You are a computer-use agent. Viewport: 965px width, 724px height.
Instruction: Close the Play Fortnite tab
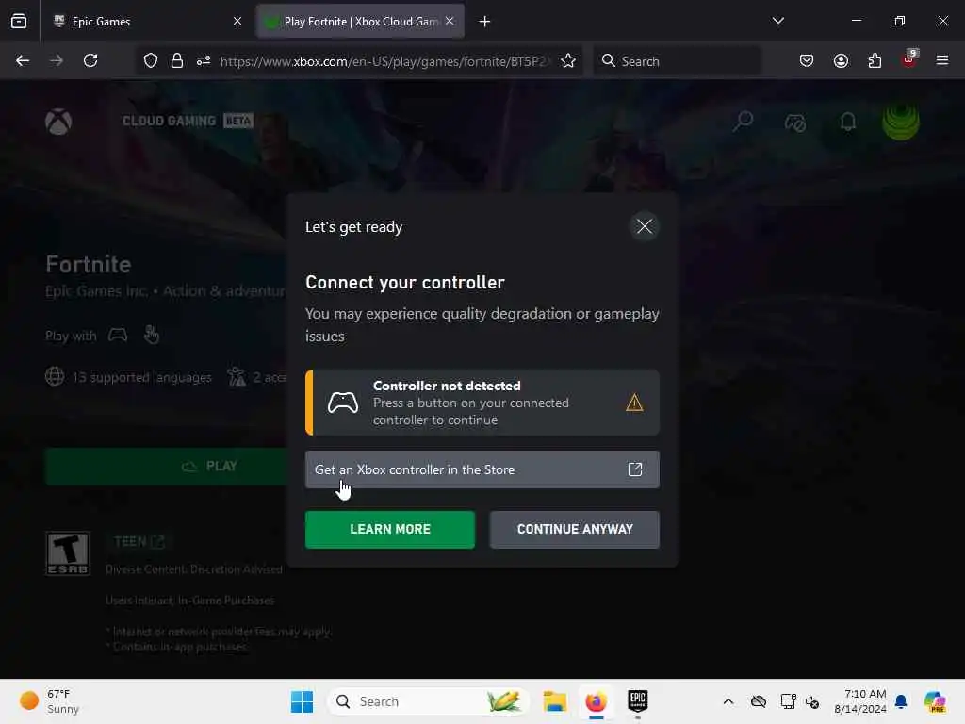tap(450, 22)
